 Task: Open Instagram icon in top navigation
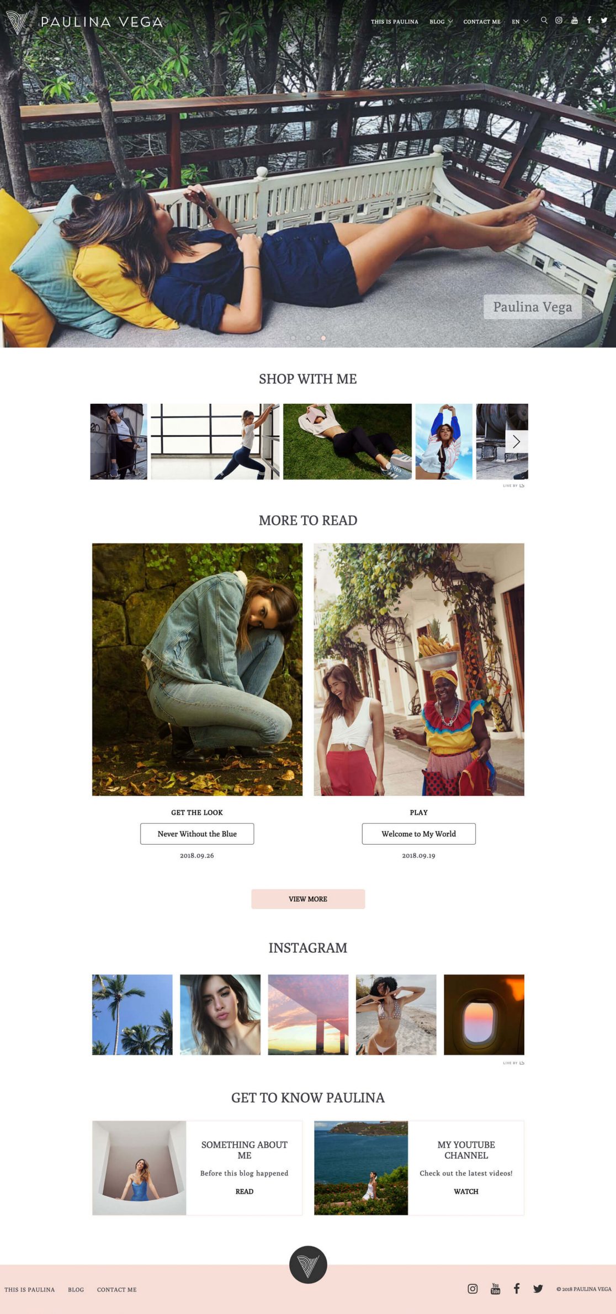pyautogui.click(x=559, y=20)
